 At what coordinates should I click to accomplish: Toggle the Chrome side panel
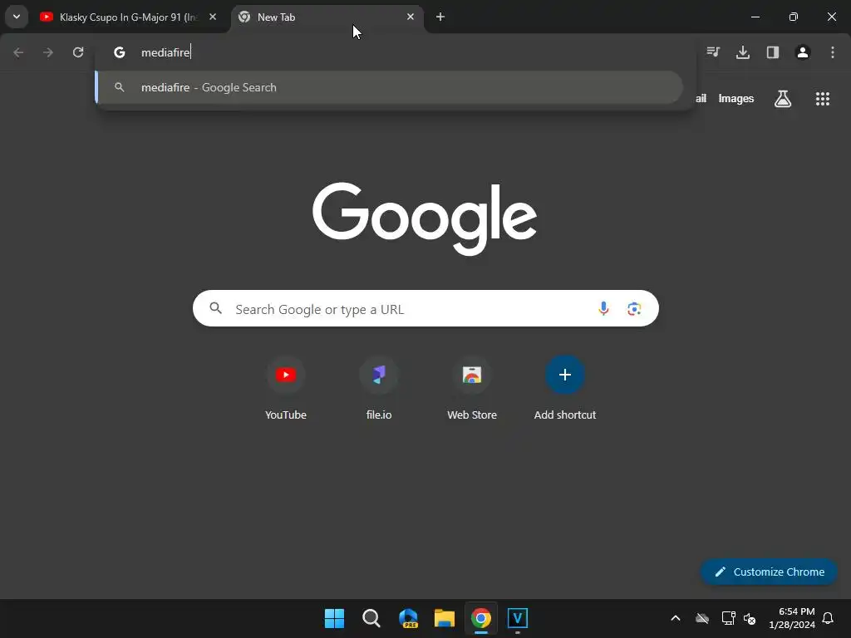tap(773, 52)
